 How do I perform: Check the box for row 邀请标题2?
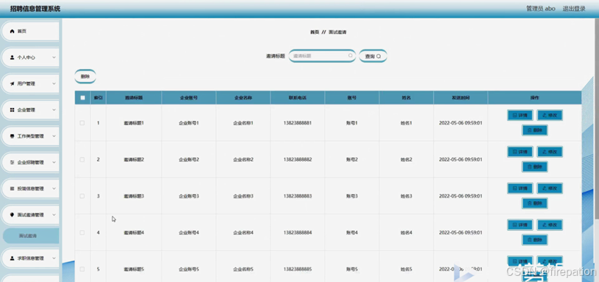tap(82, 159)
